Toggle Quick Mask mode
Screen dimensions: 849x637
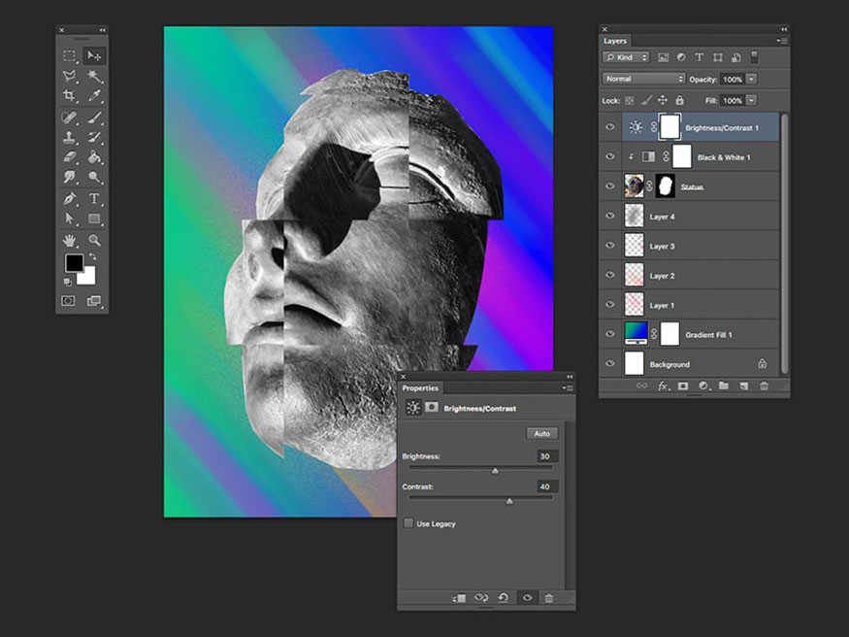(x=68, y=301)
